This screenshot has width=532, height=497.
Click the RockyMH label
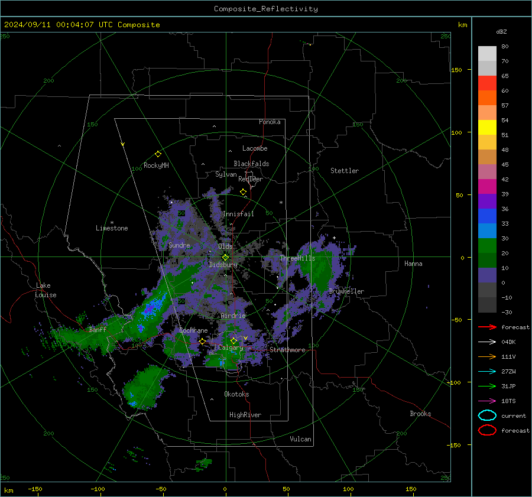[156, 165]
